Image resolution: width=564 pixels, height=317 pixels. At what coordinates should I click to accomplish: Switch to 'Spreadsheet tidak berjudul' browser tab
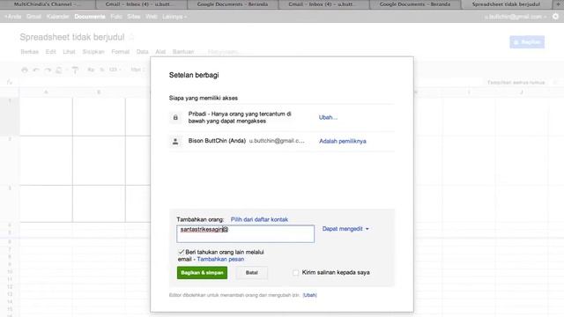(x=506, y=4)
